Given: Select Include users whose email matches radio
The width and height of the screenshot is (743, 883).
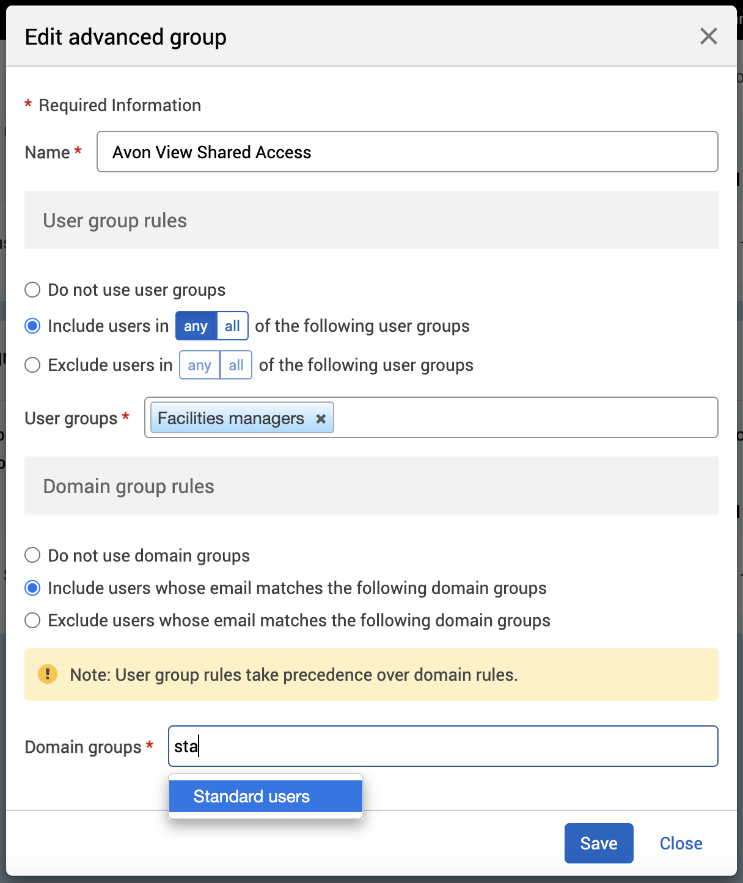Looking at the screenshot, I should point(32,588).
